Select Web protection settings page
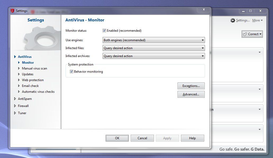 (x=33, y=80)
